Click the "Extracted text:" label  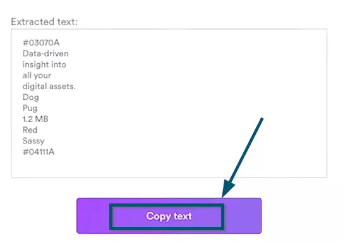44,22
